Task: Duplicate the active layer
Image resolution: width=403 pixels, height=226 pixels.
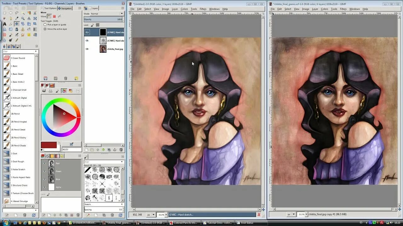Action: (x=109, y=150)
